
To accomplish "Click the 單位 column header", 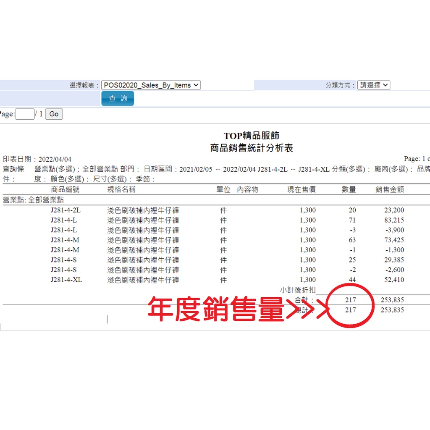I will click(x=223, y=190).
